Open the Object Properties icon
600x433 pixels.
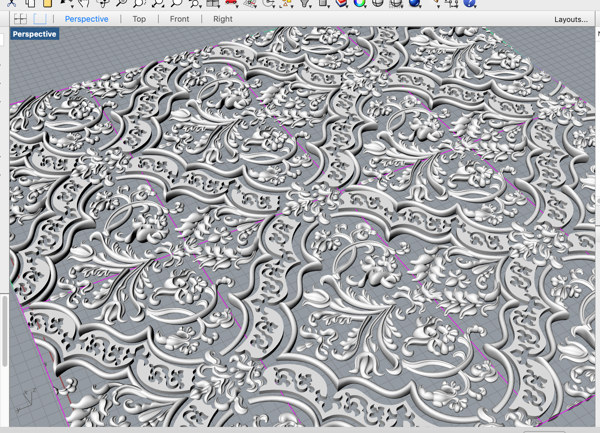click(323, 3)
